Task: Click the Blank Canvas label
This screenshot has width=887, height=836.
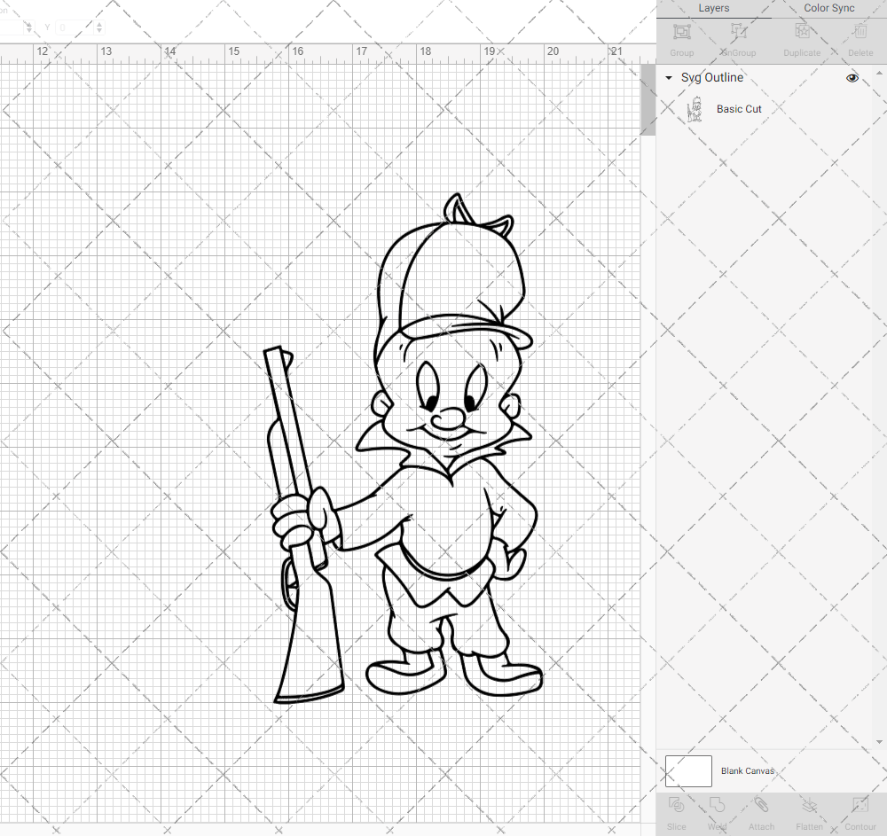Action: click(747, 771)
